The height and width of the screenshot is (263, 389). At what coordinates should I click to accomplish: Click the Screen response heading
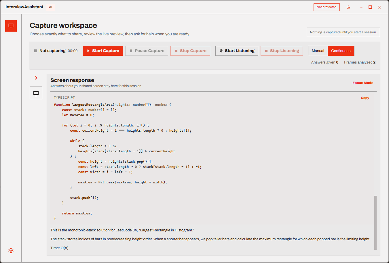pyautogui.click(x=72, y=80)
